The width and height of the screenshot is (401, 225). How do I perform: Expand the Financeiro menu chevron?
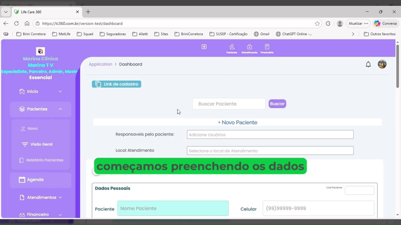60,215
